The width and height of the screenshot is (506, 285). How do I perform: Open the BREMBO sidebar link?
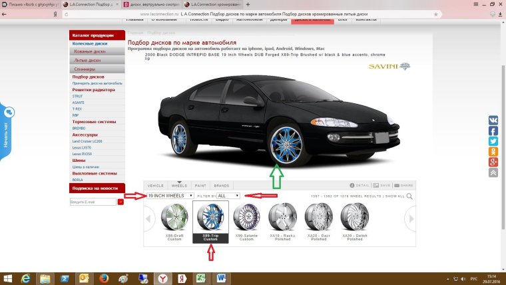pos(79,129)
